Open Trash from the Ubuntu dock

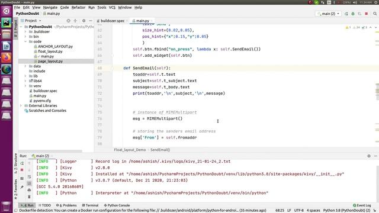(x=7, y=206)
